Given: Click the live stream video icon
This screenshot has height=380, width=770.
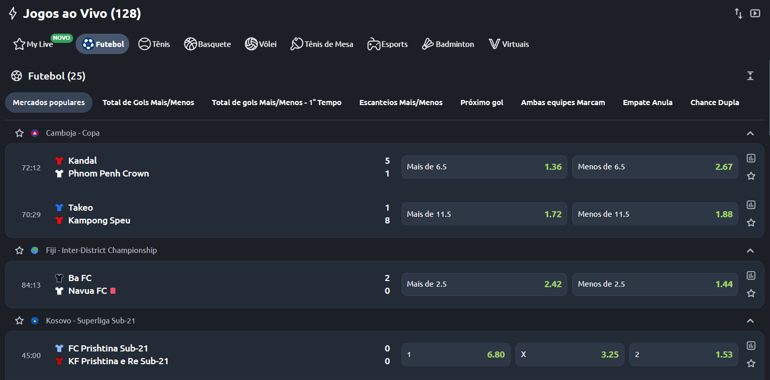Looking at the screenshot, I should click(755, 13).
